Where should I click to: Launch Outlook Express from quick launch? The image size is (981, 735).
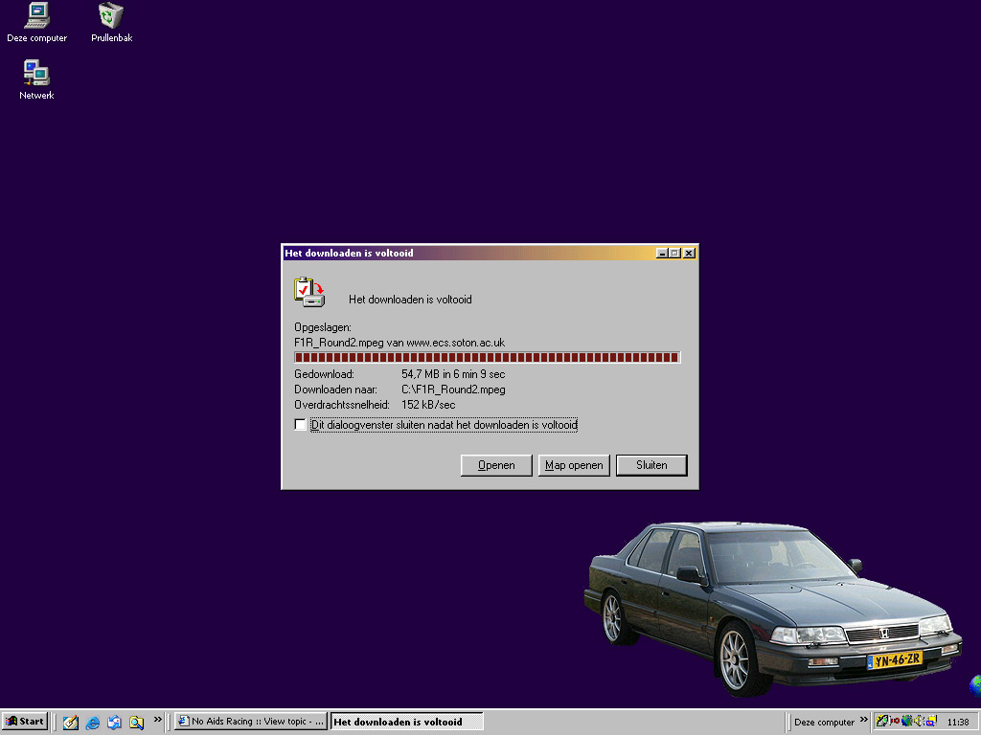coord(114,723)
